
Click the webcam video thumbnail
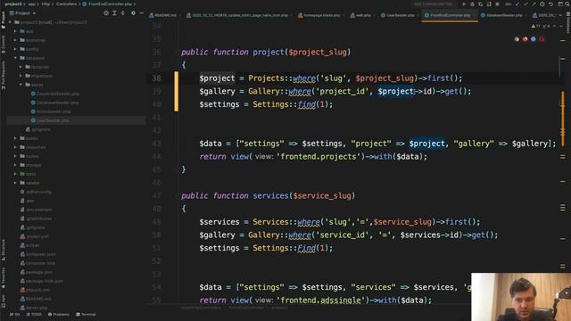pyautogui.click(x=521, y=297)
